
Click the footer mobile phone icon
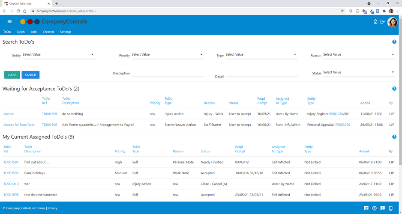click(x=391, y=208)
